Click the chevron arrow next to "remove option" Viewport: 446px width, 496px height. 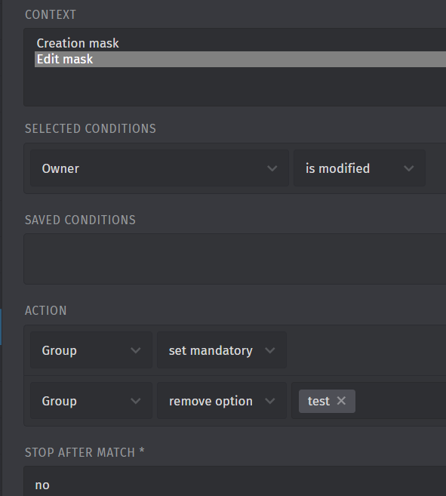pos(270,401)
